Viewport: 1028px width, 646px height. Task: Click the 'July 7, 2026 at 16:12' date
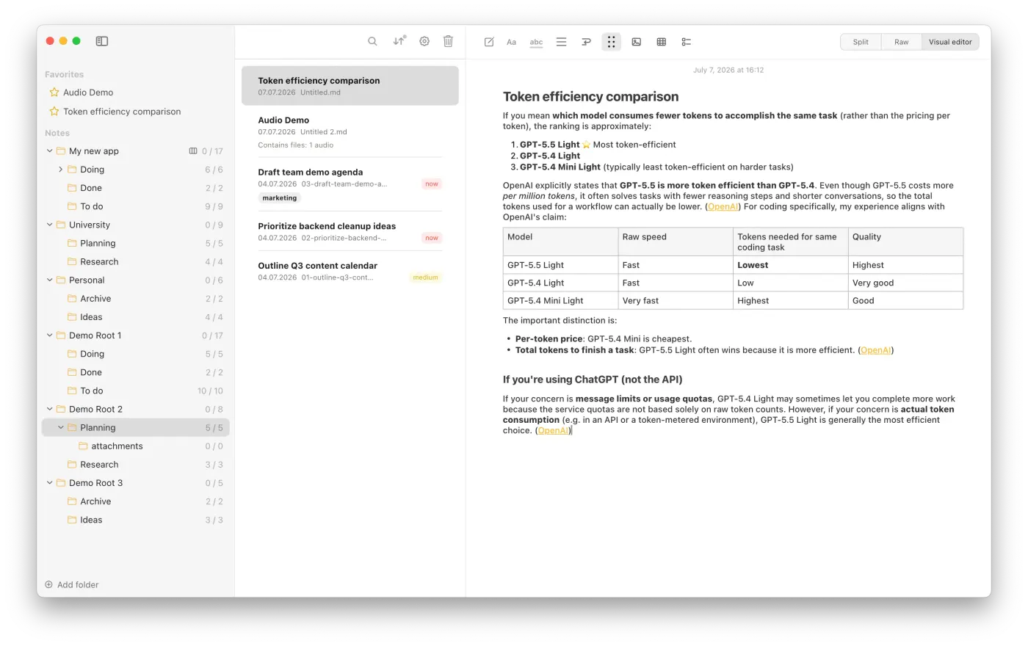pos(728,70)
